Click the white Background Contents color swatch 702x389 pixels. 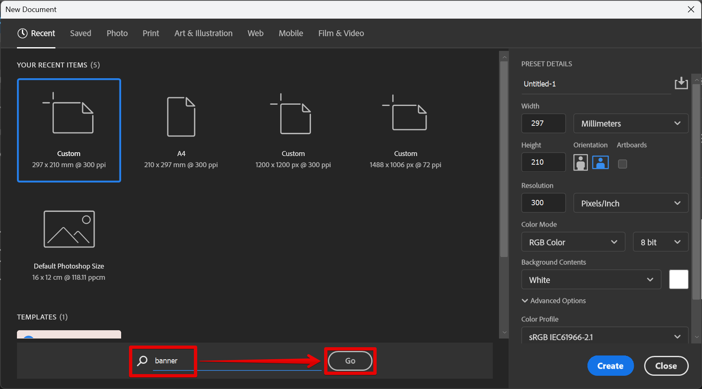pos(678,279)
